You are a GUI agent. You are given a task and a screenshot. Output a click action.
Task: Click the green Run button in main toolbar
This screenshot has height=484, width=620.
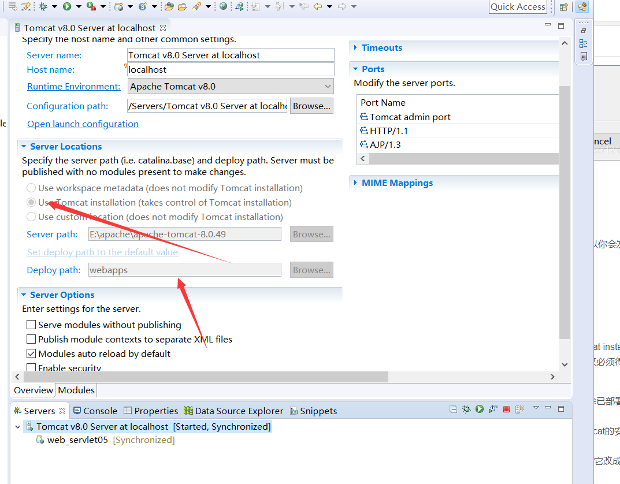tap(67, 6)
